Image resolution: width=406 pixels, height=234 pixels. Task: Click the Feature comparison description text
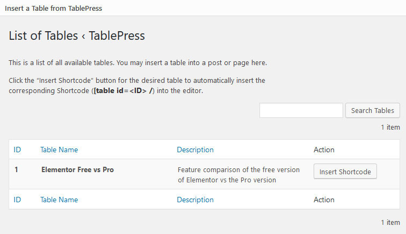[238, 174]
